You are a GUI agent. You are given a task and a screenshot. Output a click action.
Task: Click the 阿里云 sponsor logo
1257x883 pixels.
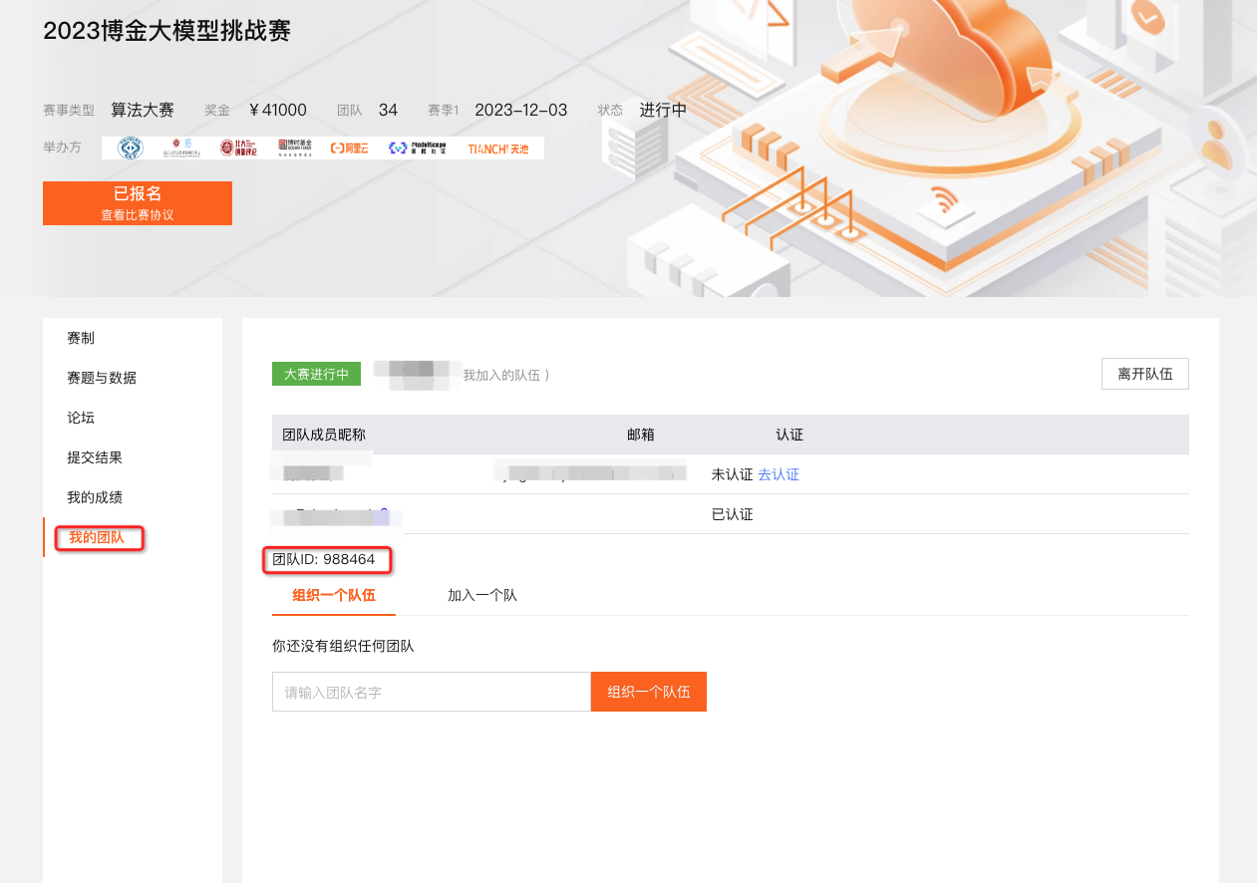pos(350,148)
